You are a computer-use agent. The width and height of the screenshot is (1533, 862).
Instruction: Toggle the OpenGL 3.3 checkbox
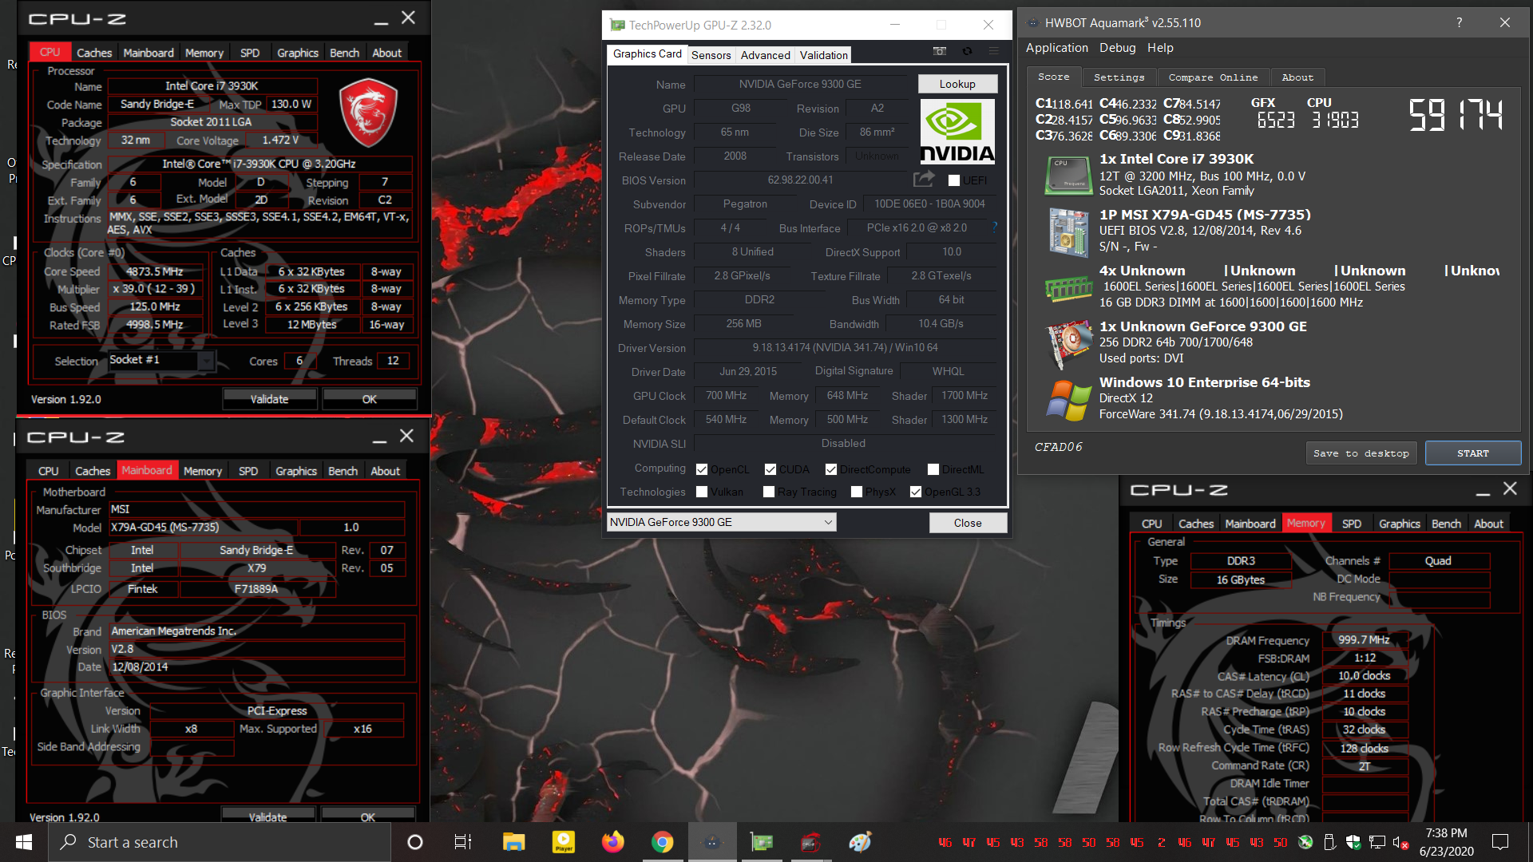coord(916,492)
